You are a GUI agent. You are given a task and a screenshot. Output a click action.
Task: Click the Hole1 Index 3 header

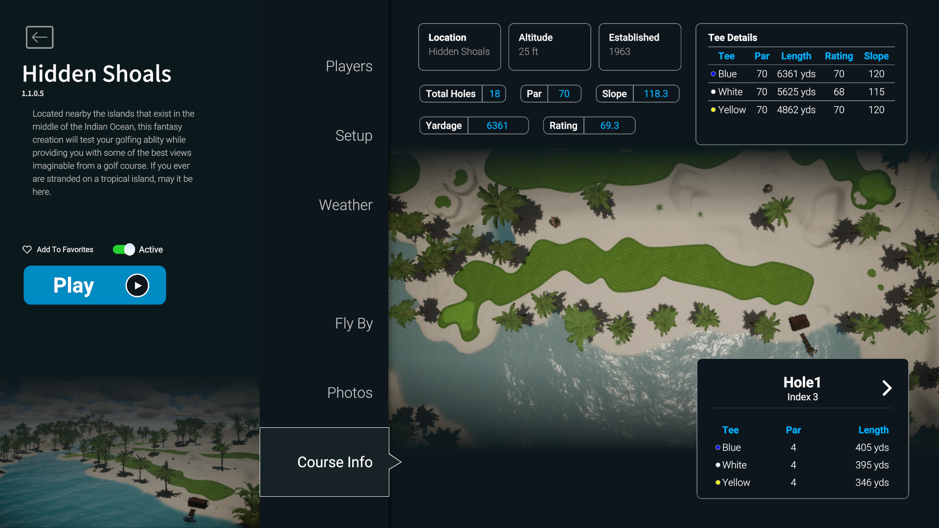802,388
